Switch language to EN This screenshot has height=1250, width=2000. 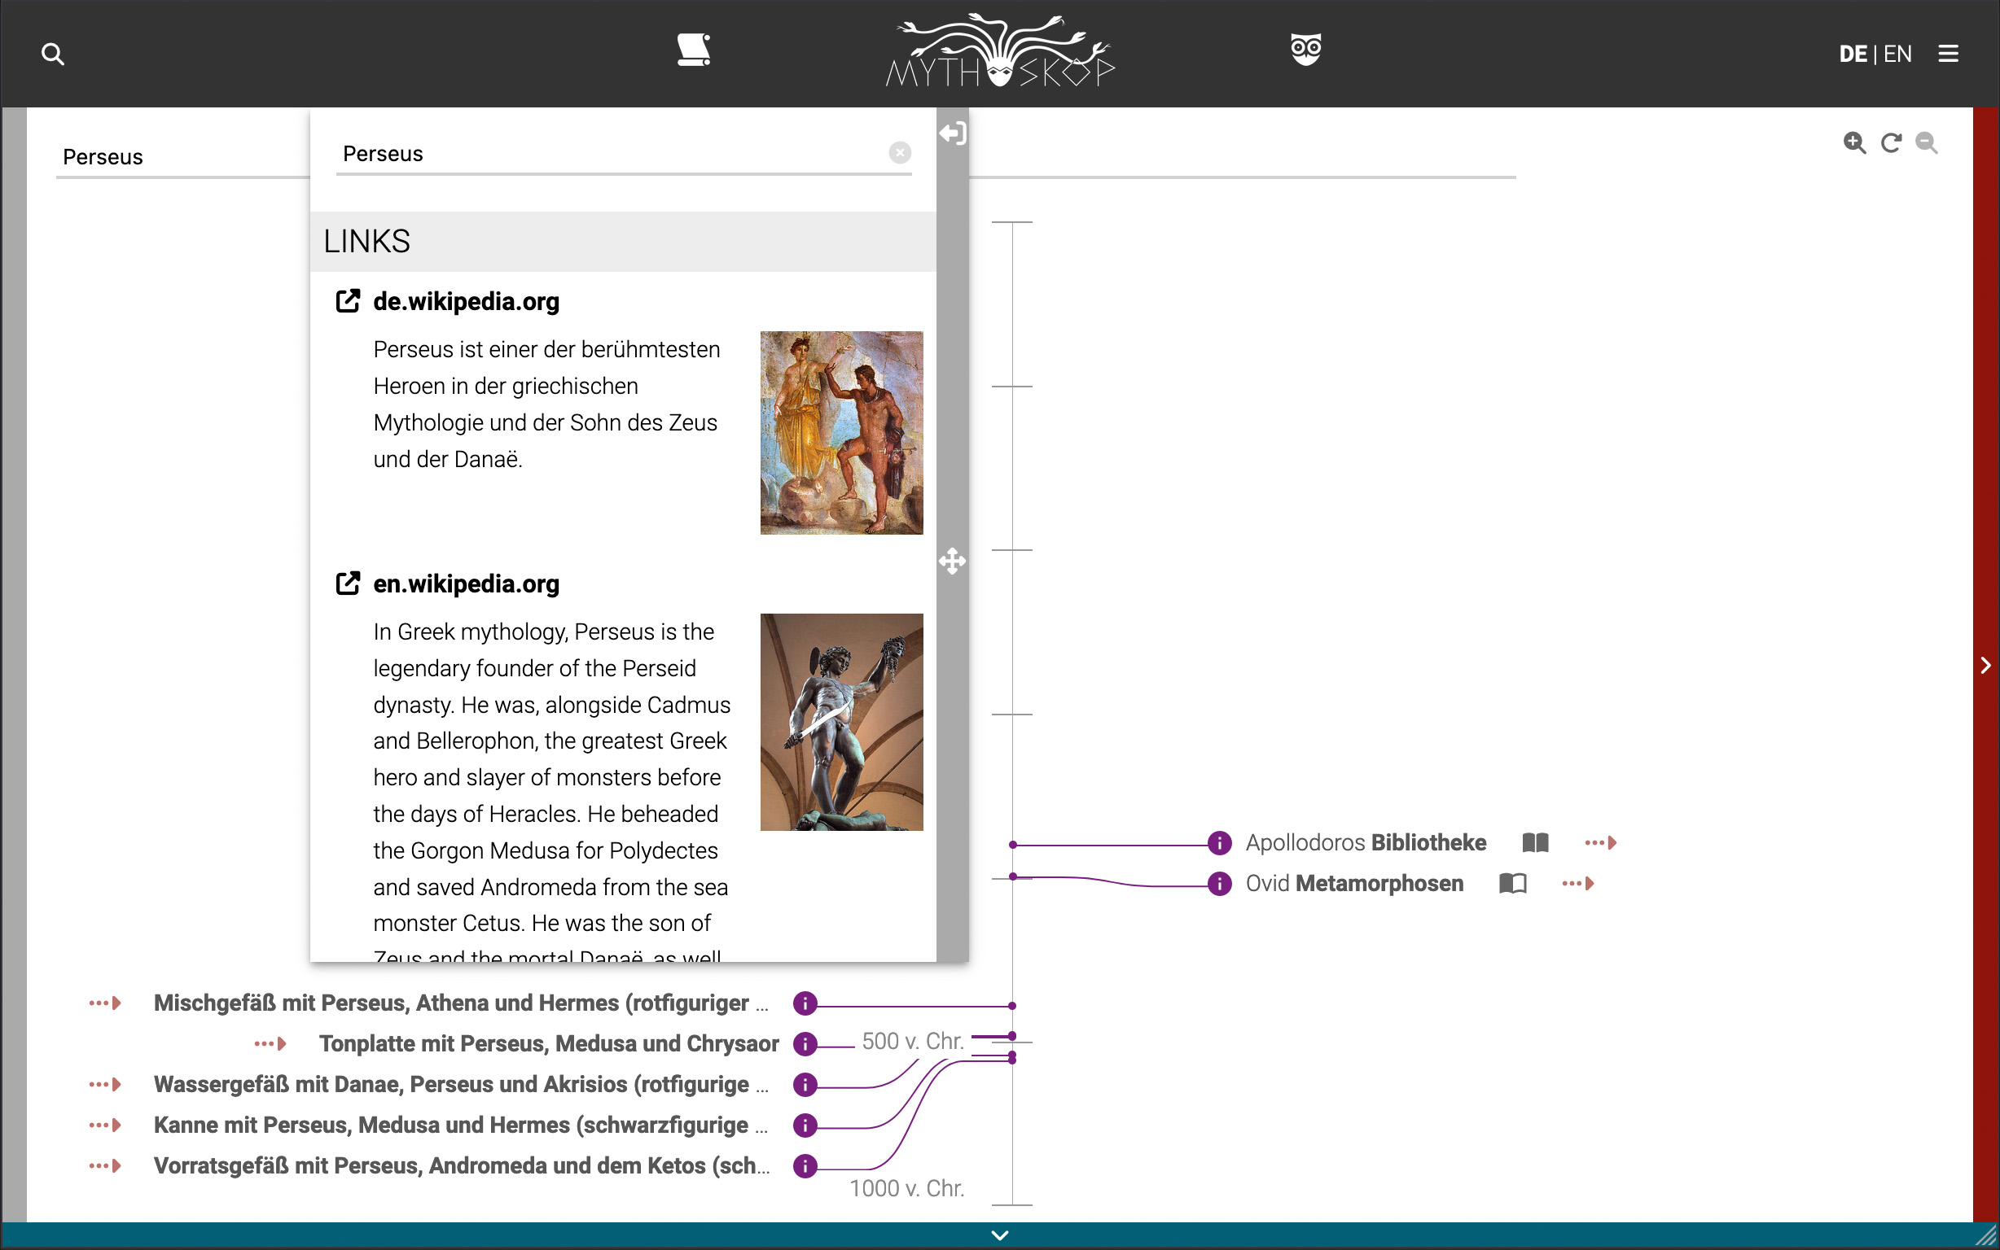click(x=1897, y=54)
